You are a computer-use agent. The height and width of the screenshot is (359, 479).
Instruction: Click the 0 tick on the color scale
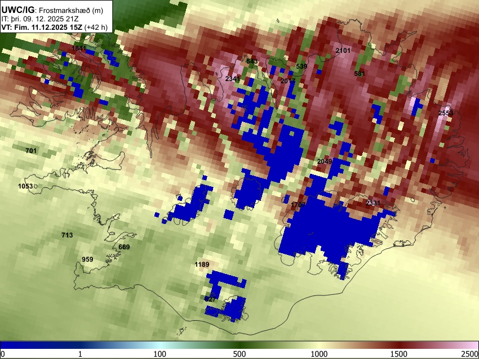coord(3,354)
